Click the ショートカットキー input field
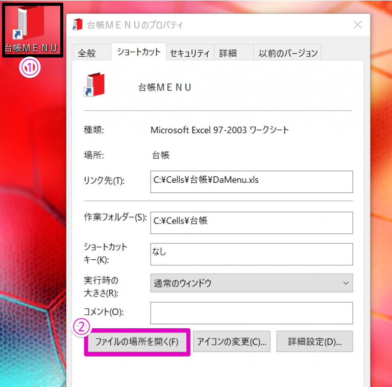 tap(252, 254)
